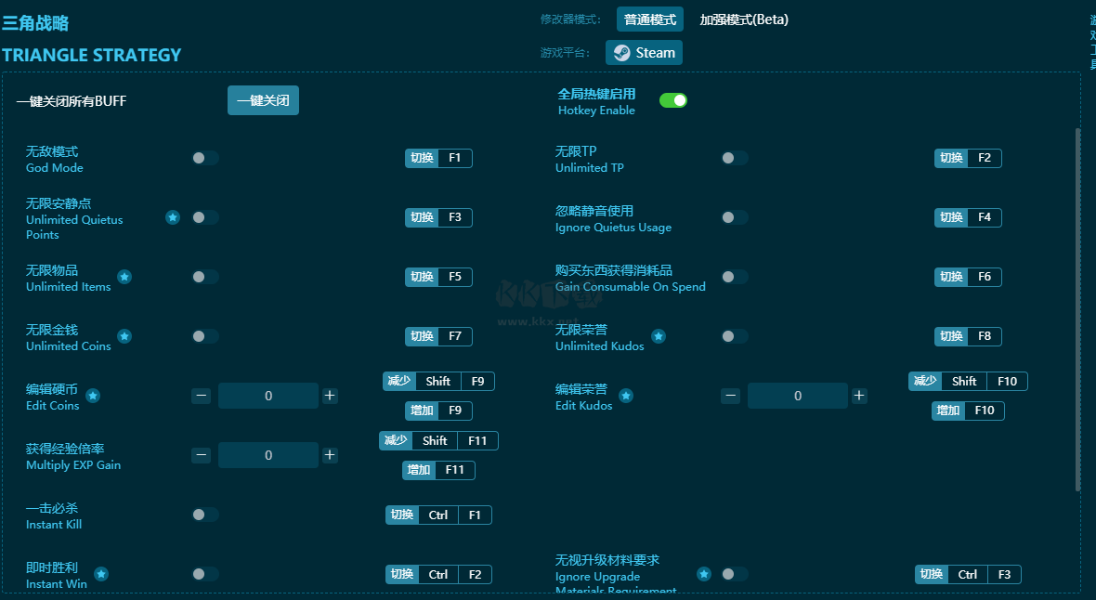Turn on Instant Kill toggle
This screenshot has width=1096, height=600.
click(205, 515)
